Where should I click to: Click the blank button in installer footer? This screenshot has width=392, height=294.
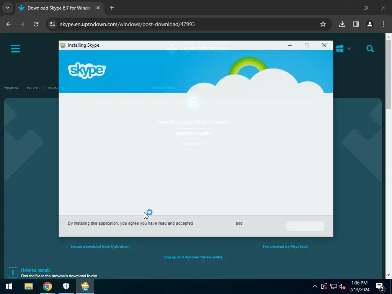tap(305, 226)
